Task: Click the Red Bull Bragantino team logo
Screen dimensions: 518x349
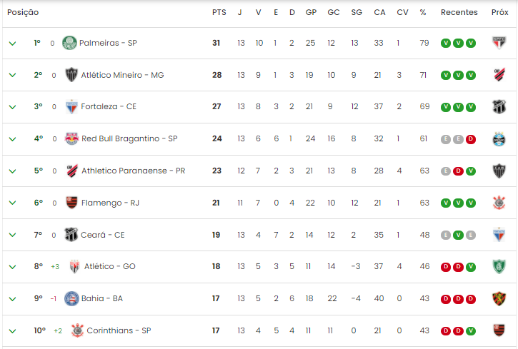Action: coord(71,138)
